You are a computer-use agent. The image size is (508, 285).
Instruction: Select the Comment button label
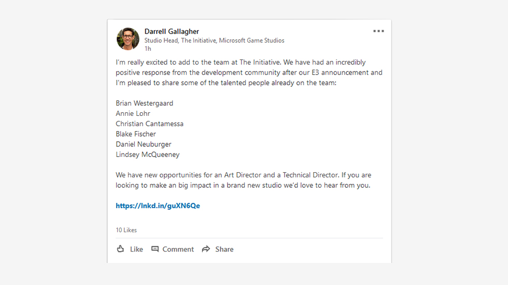tap(178, 249)
